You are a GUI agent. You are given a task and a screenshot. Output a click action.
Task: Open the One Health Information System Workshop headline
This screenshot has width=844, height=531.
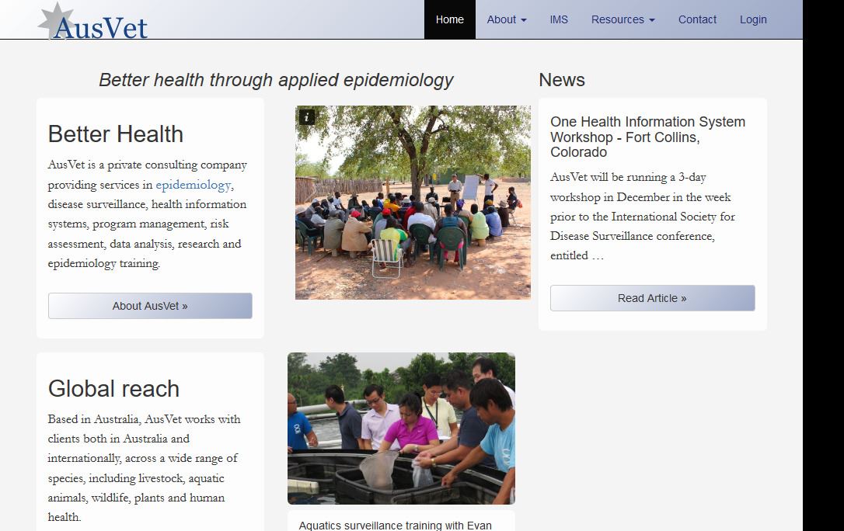tap(647, 137)
